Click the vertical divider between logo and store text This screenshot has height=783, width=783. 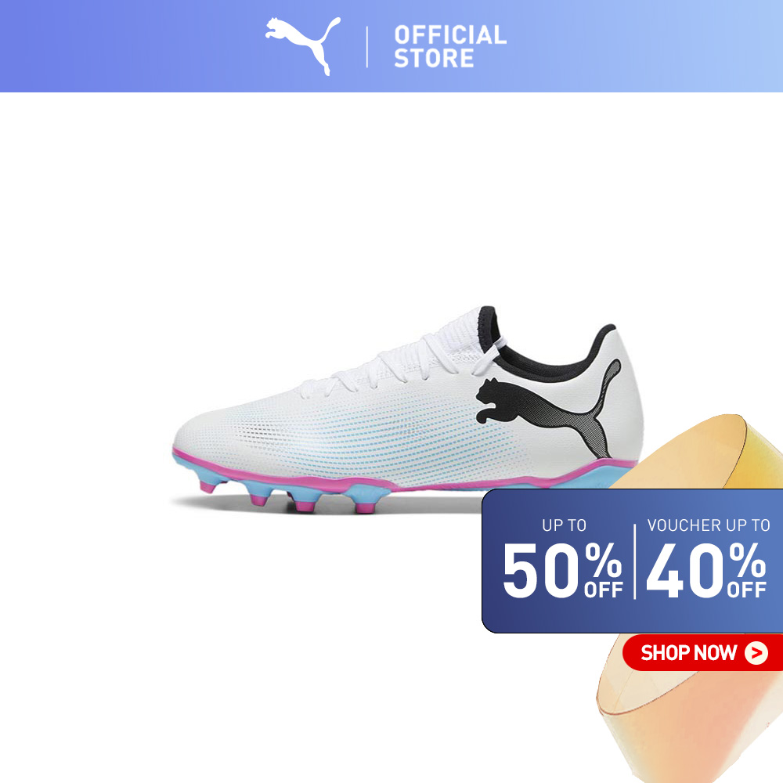(x=367, y=47)
